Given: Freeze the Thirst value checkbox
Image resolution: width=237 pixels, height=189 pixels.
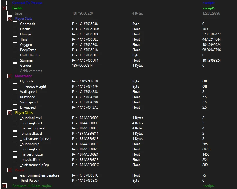Looking at the screenshot, I should (15, 39).
